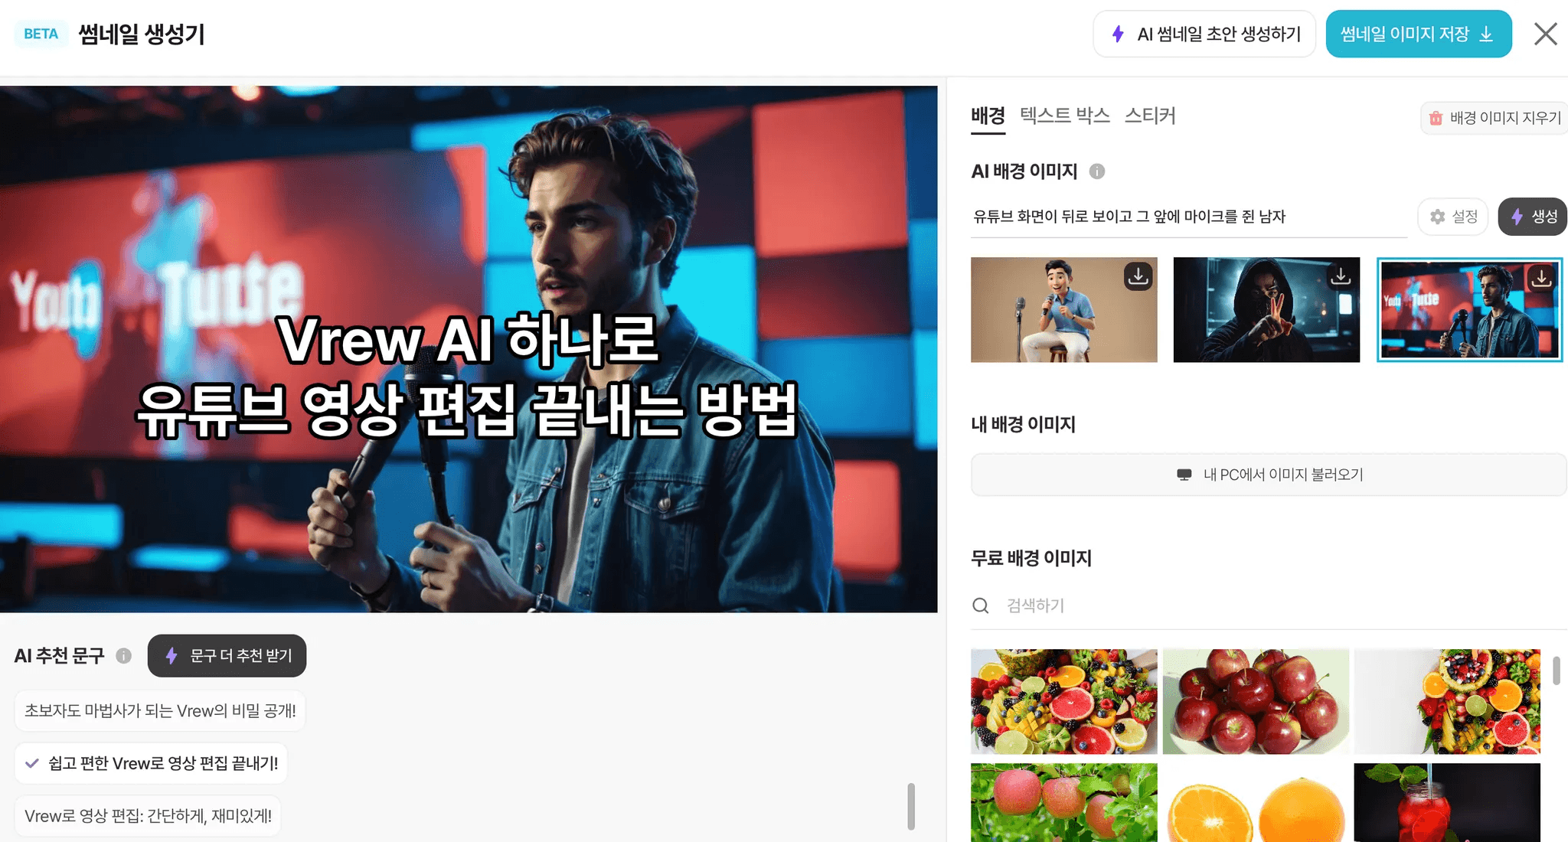The height and width of the screenshot is (842, 1568).
Task: Open the 스티커 tab
Action: pos(1149,116)
